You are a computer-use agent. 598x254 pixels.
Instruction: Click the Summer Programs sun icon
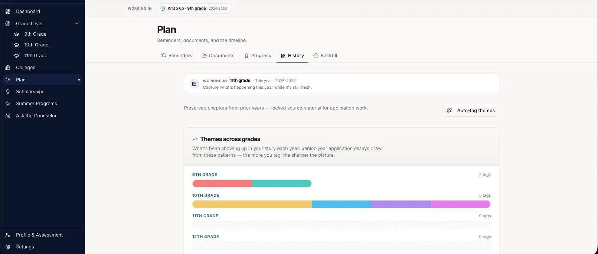pos(8,104)
